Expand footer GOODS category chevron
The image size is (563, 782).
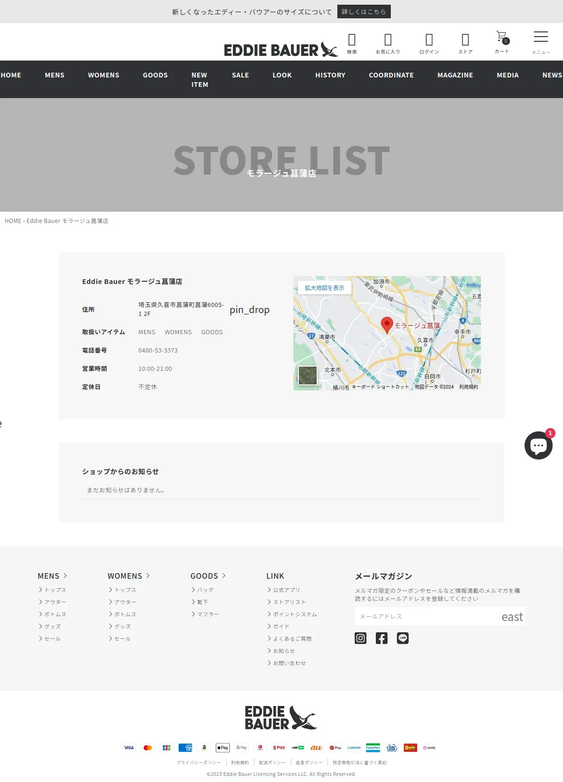224,575
